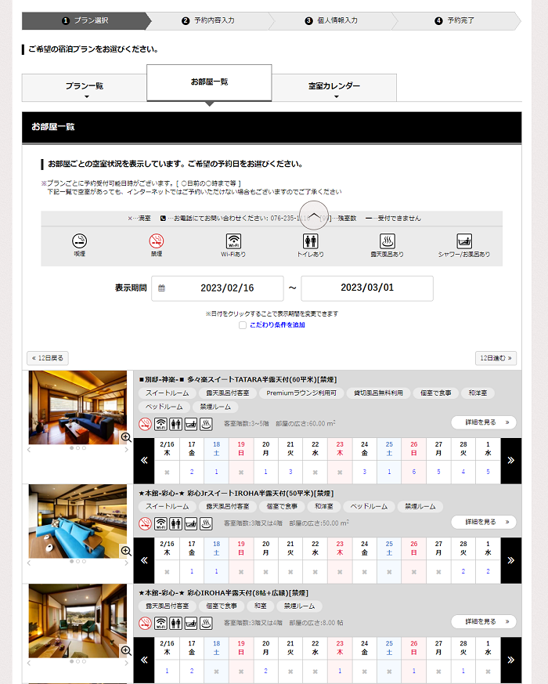Click the 12日戻る button
This screenshot has height=684, width=548.
click(x=48, y=358)
